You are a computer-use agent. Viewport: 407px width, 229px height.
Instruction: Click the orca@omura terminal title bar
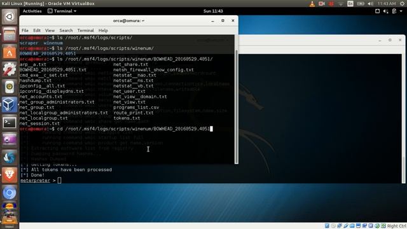tap(128, 21)
